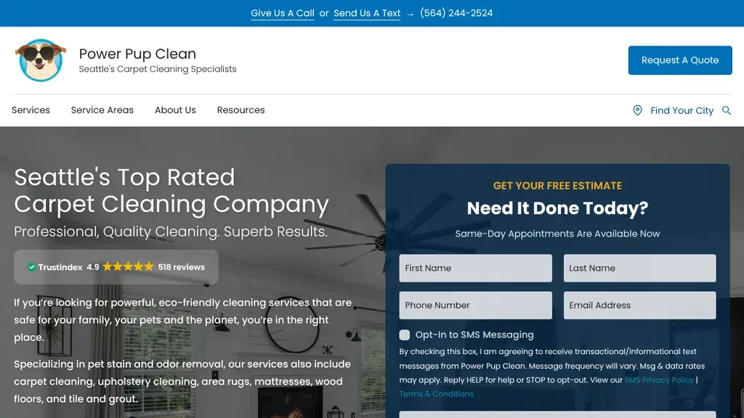Focus the First Name field

point(475,269)
